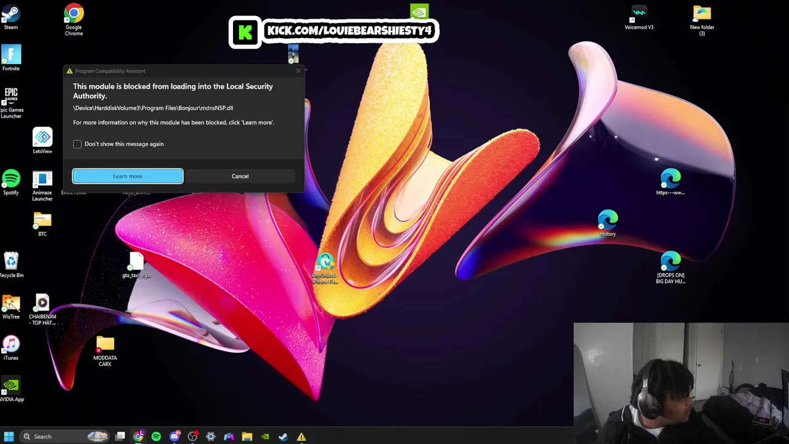Image resolution: width=789 pixels, height=444 pixels.
Task: Click the mdnsNSP.dll path text
Action: coord(153,108)
